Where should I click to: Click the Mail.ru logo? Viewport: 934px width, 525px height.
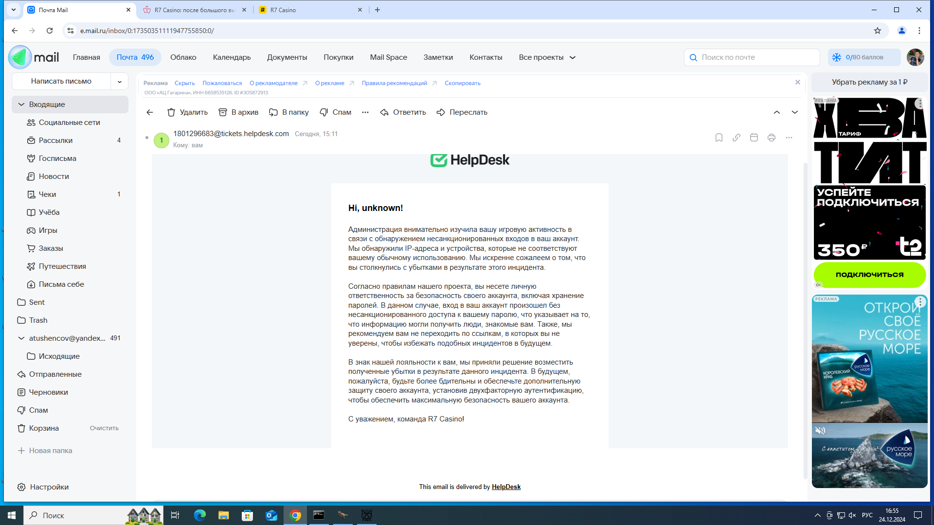coord(34,57)
